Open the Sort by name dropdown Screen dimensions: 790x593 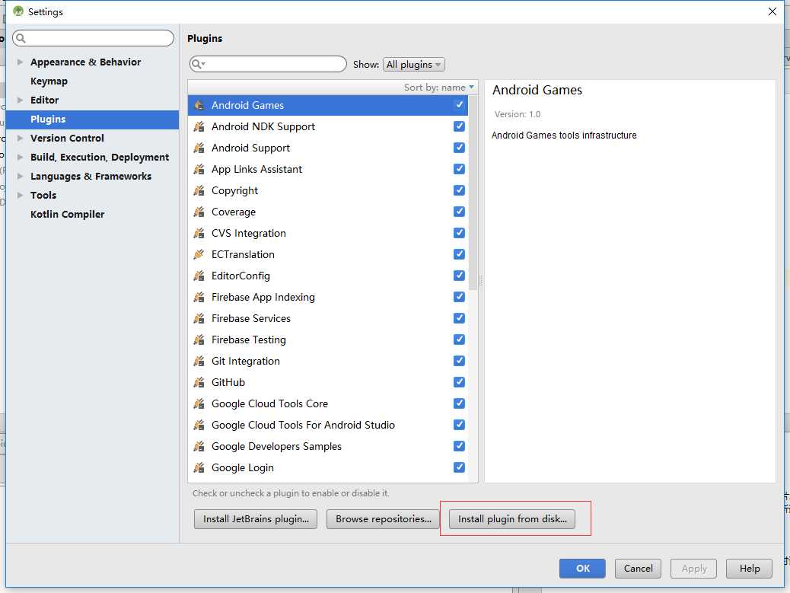click(439, 88)
